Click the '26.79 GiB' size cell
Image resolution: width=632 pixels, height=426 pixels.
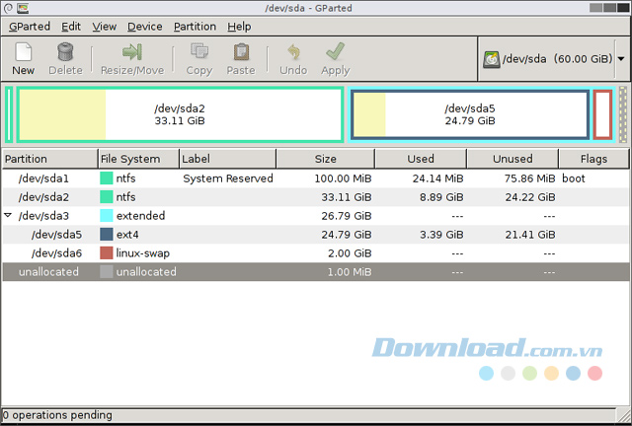[347, 215]
